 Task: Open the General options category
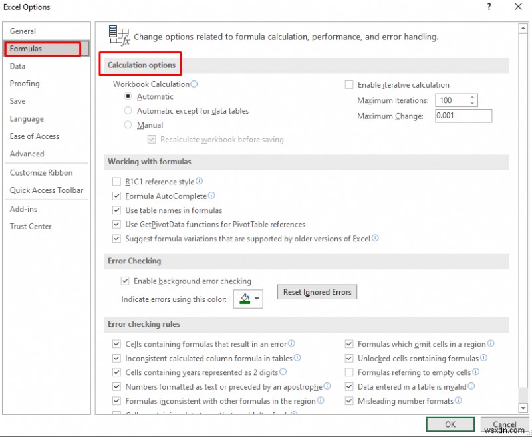pos(47,31)
